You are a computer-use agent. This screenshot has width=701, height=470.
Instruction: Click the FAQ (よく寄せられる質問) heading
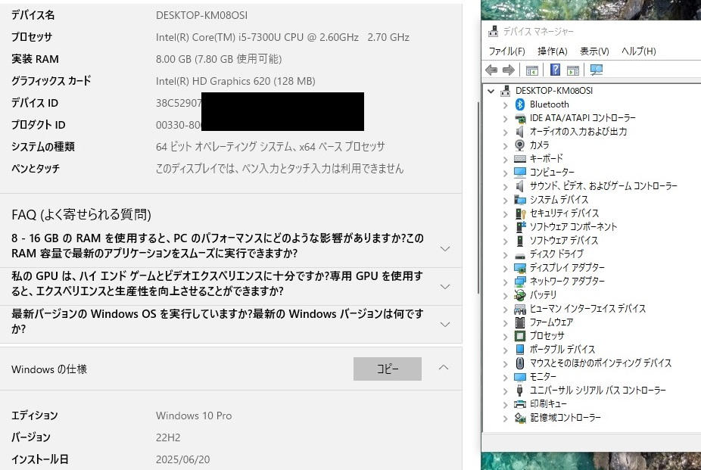pyautogui.click(x=81, y=215)
